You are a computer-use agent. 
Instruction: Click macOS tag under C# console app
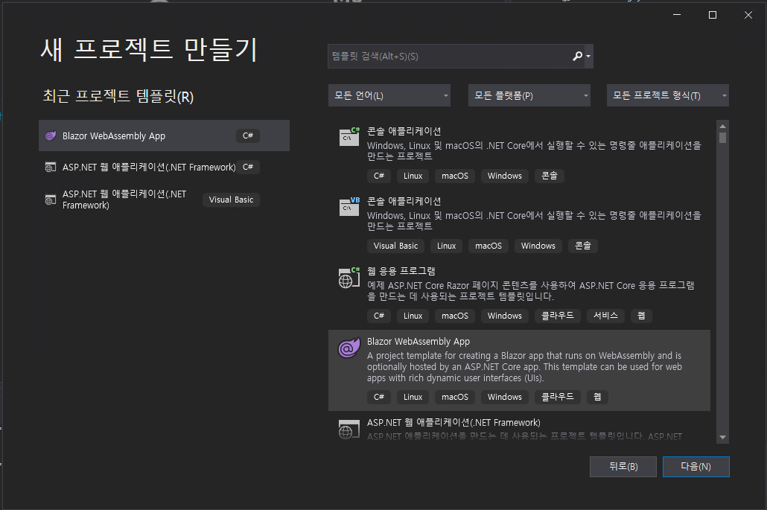(455, 176)
